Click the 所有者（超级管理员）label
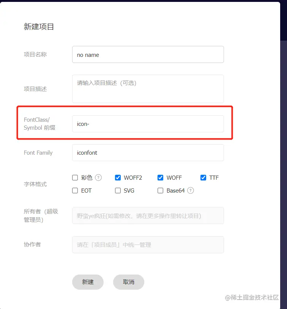This screenshot has width=287, height=309. click(41, 216)
